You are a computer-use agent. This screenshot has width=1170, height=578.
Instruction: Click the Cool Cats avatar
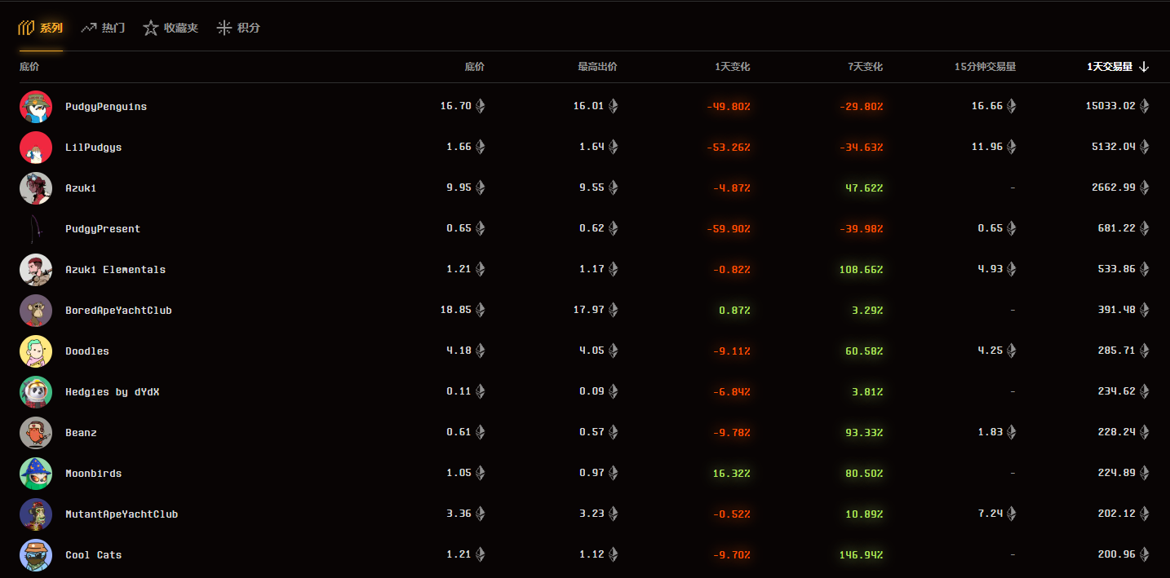click(x=36, y=555)
